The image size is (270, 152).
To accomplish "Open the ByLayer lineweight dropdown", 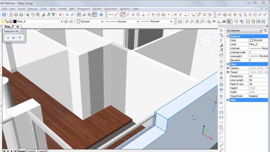I will [171, 22].
